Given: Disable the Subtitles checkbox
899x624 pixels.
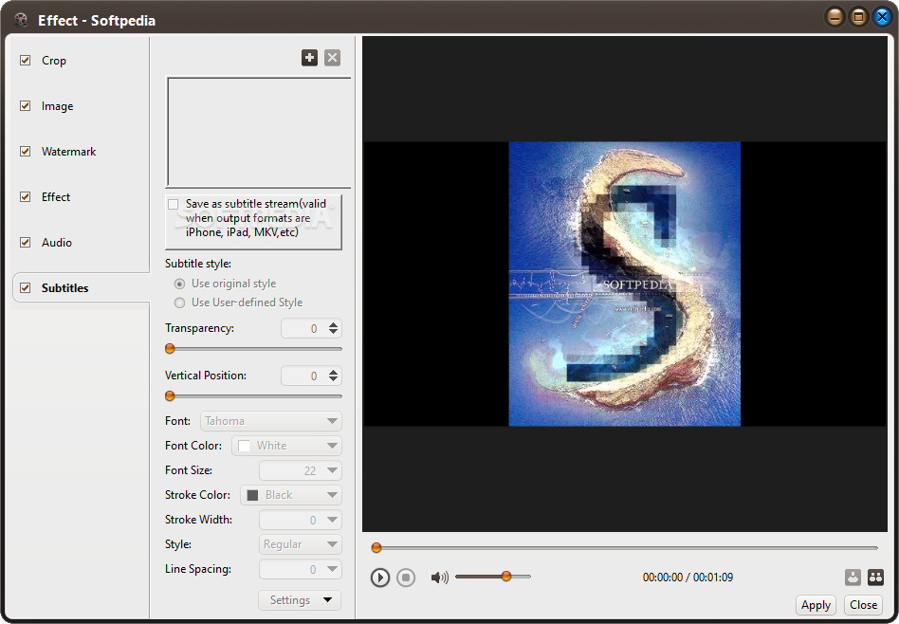Looking at the screenshot, I should (26, 288).
